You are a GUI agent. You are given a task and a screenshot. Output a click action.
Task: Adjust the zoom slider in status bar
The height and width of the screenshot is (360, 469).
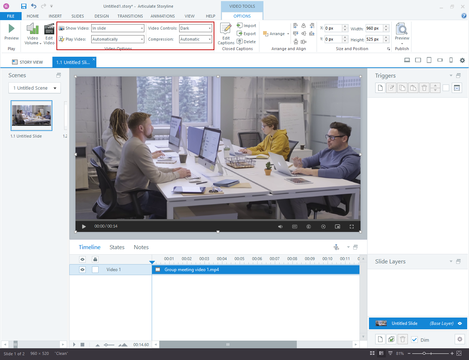[424, 353]
